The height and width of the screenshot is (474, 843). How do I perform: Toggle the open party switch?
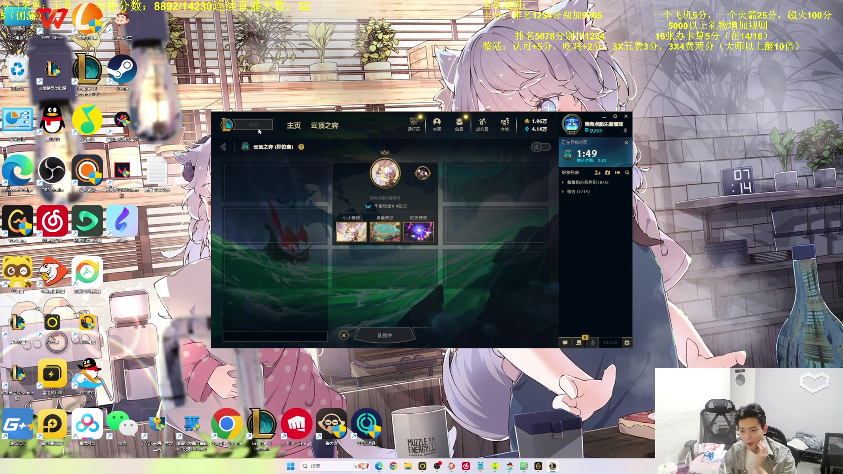(541, 147)
